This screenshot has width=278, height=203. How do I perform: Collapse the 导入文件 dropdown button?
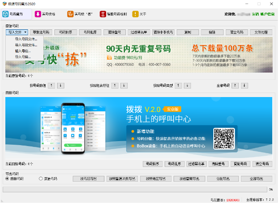click(x=17, y=32)
